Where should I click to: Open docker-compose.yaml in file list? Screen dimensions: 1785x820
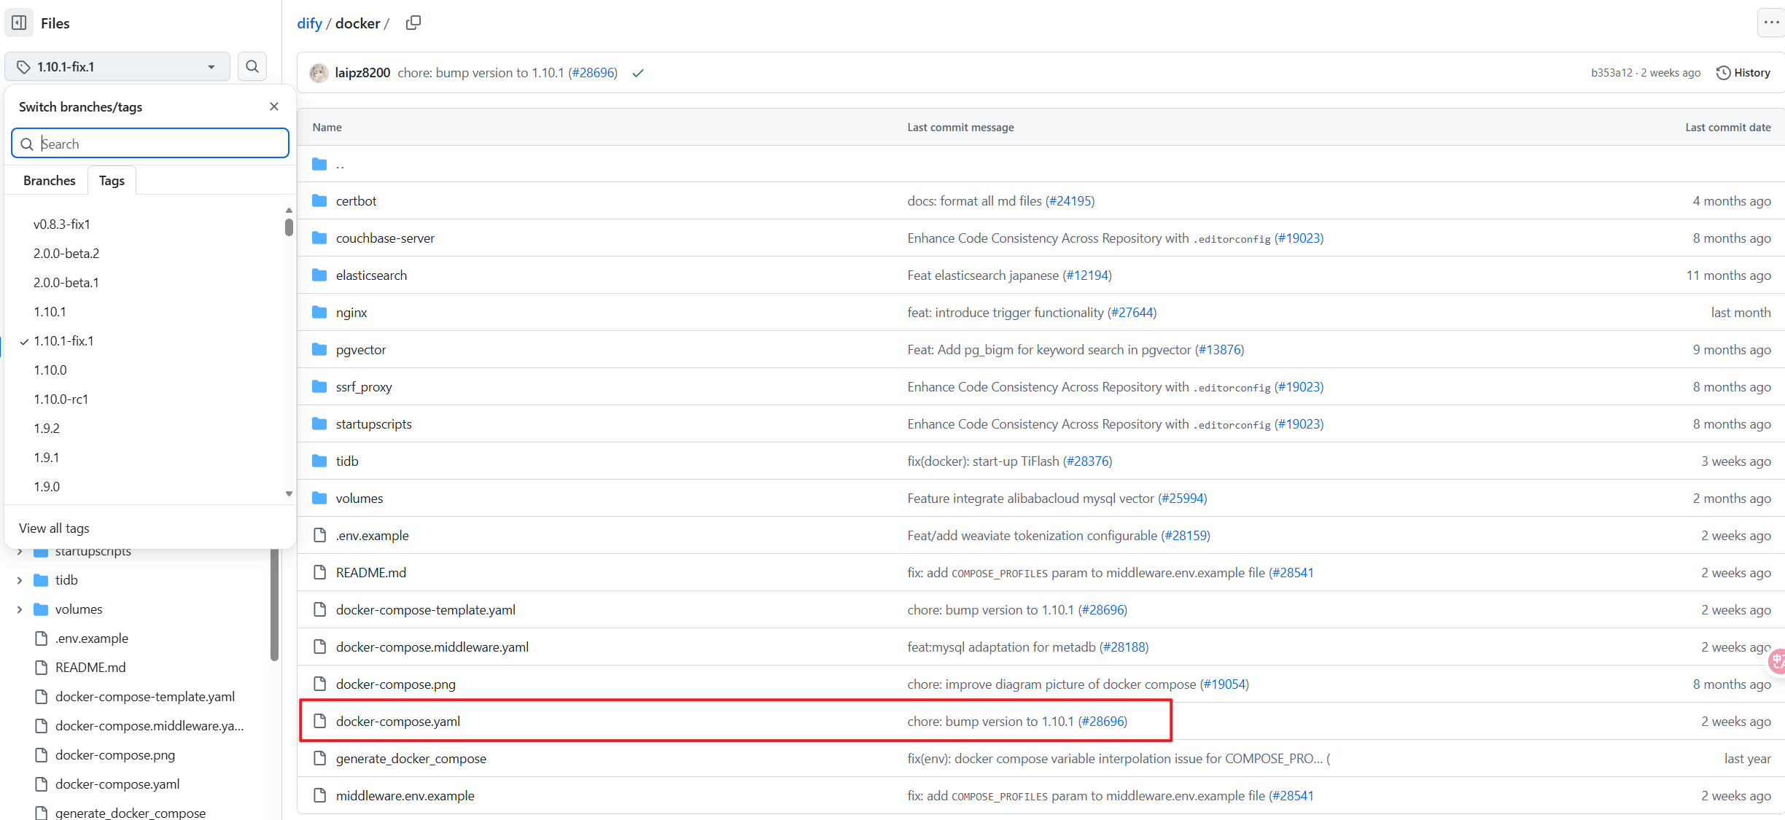pos(398,721)
